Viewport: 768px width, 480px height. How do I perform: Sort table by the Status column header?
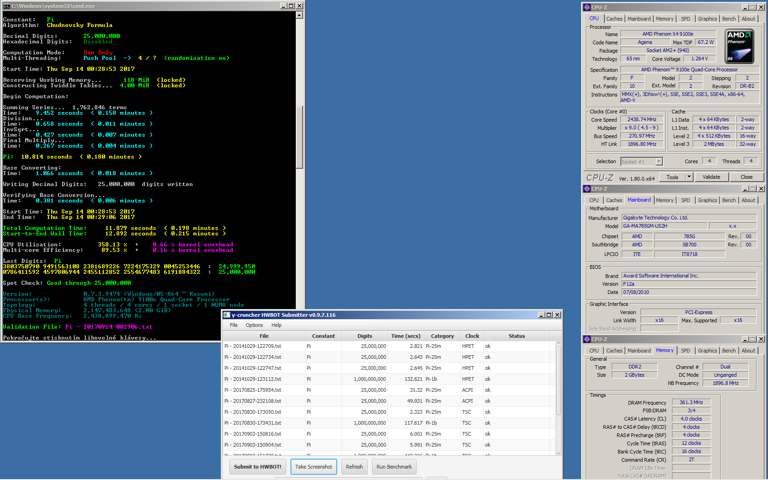pyautogui.click(x=517, y=336)
